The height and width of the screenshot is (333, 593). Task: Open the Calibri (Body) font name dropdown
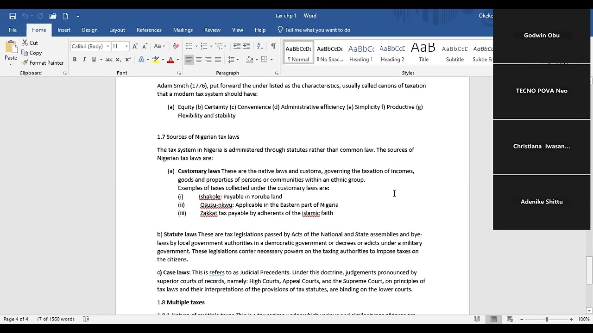pos(107,46)
